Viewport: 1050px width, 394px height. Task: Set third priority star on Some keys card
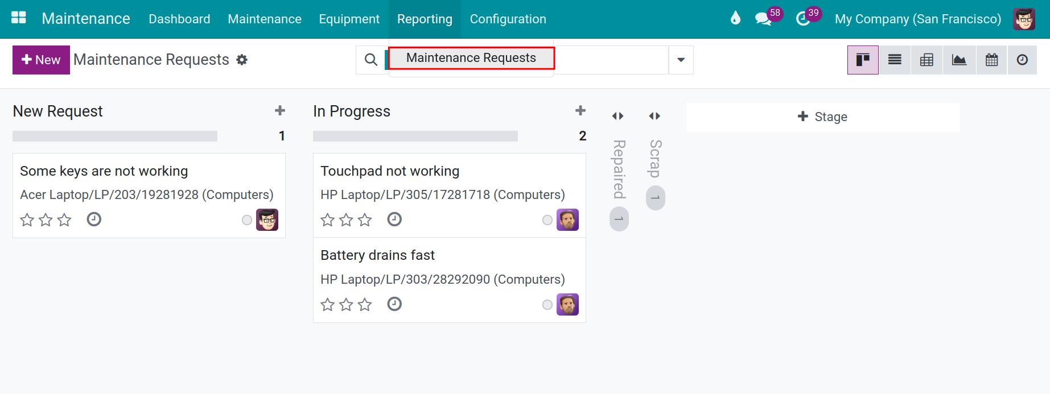pyautogui.click(x=64, y=219)
